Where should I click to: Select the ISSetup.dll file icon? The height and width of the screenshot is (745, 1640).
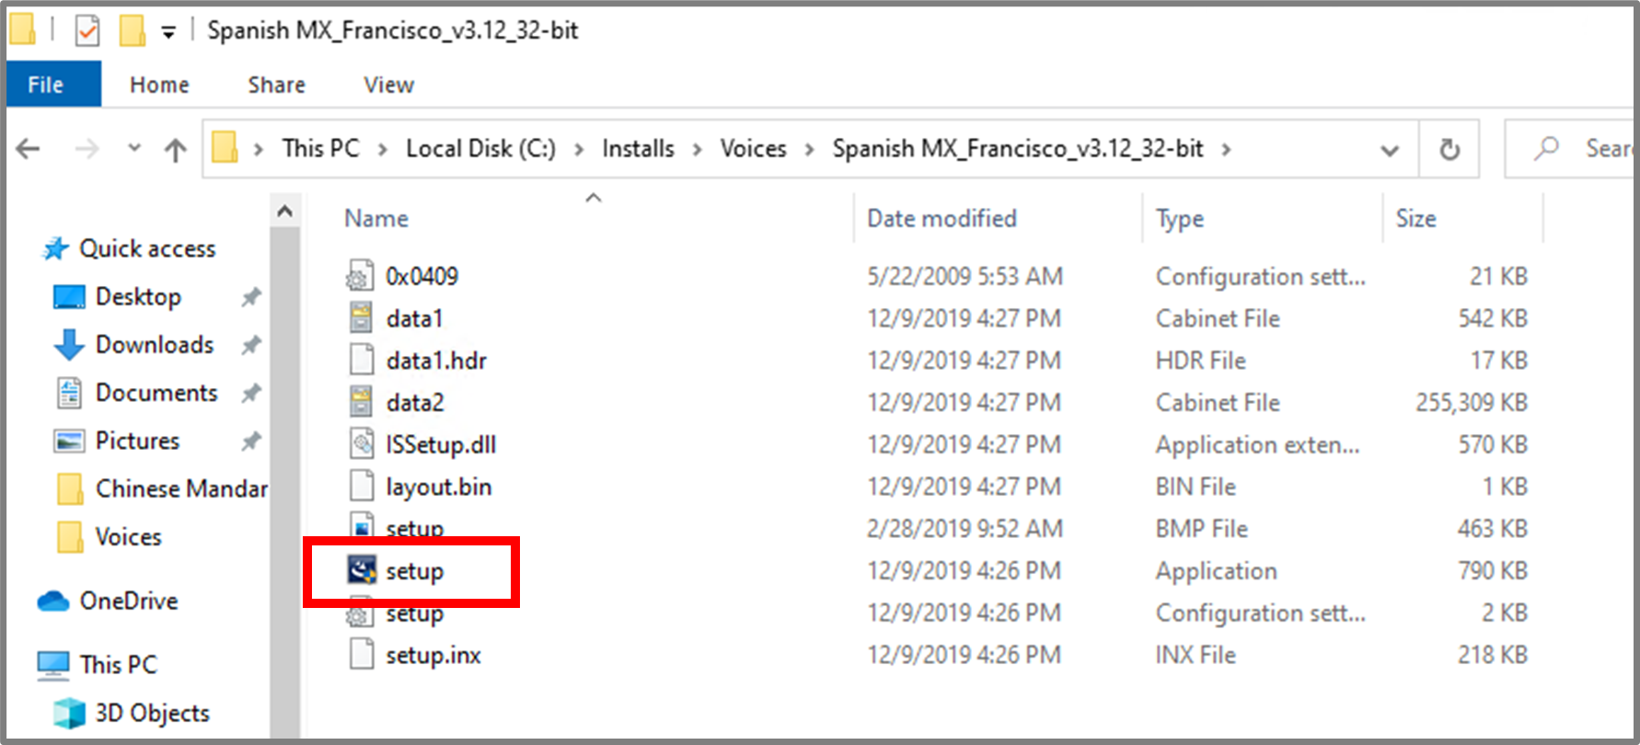(362, 444)
